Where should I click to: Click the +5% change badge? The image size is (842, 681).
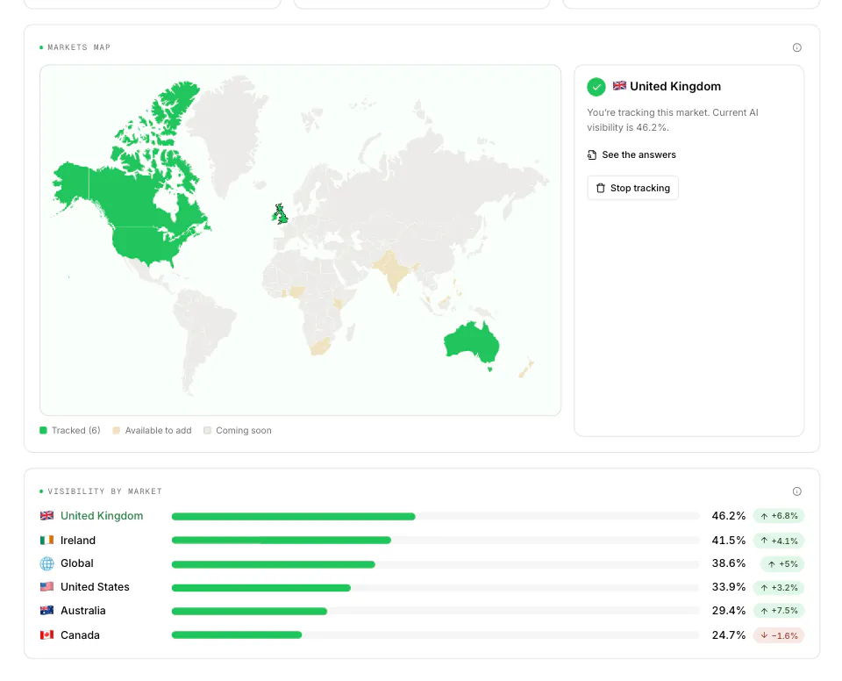782,563
